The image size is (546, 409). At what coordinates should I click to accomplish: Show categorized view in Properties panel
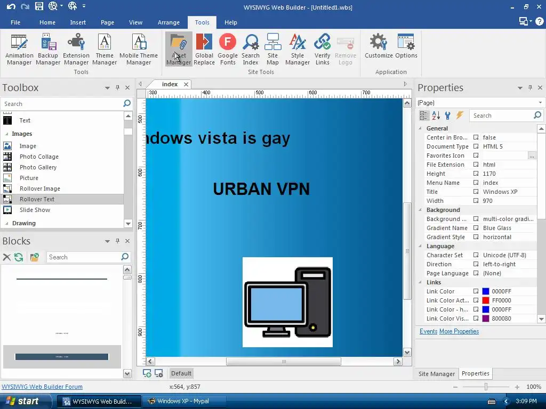tap(424, 116)
